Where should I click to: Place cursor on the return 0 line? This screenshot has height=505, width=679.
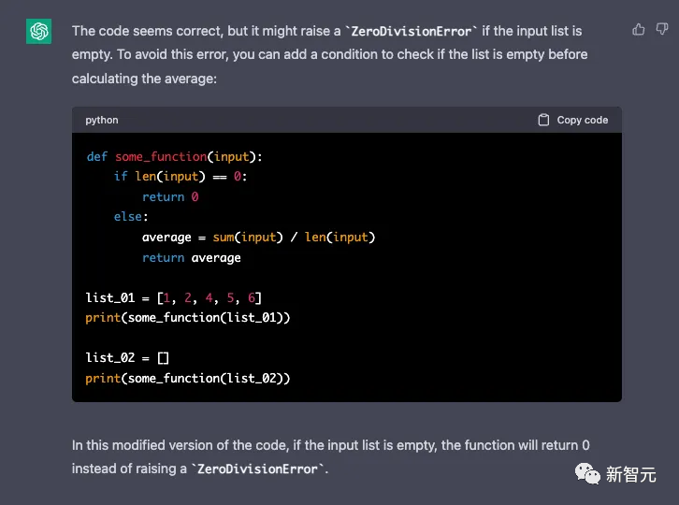click(x=170, y=197)
